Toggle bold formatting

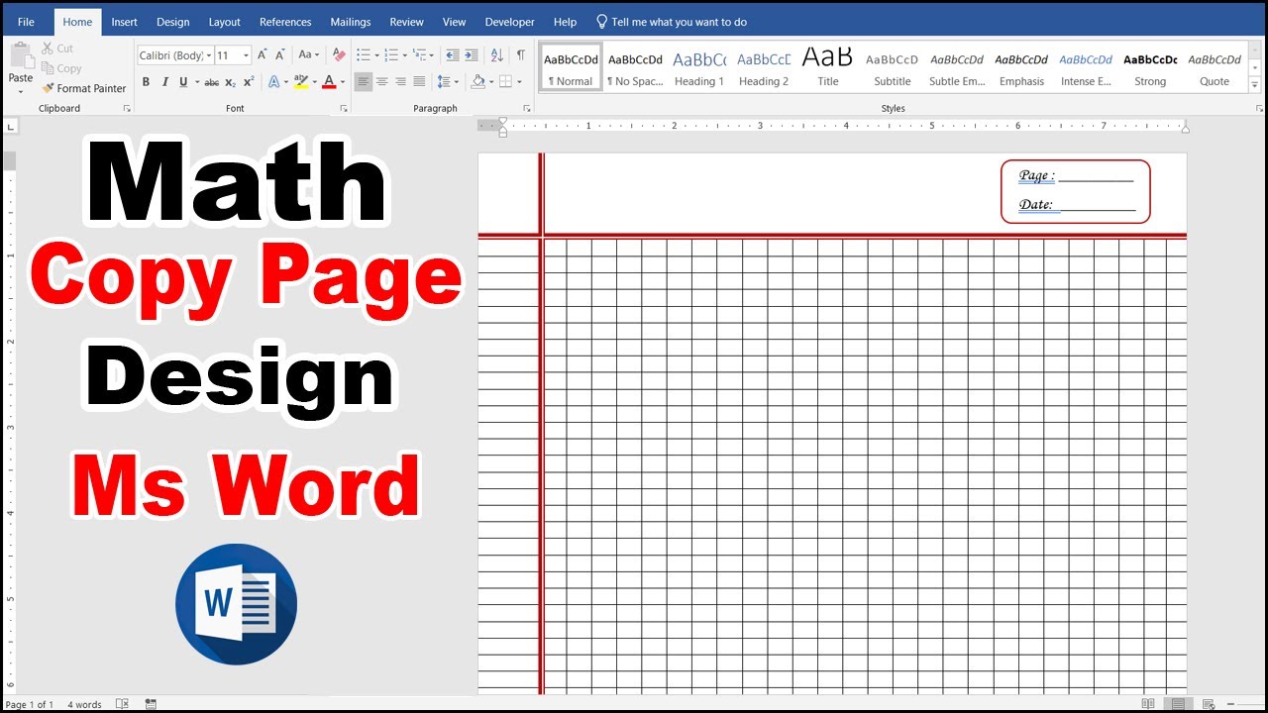coord(146,82)
